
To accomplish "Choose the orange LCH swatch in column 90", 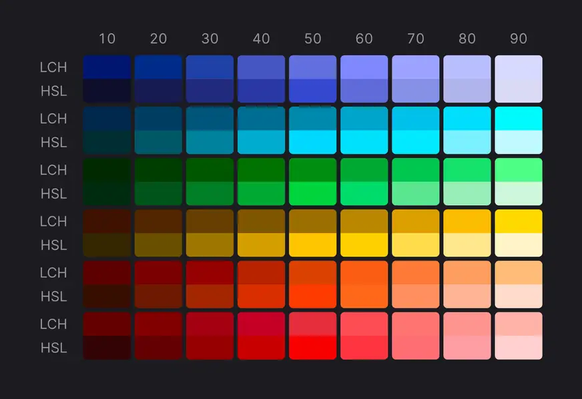I will pyautogui.click(x=519, y=272).
